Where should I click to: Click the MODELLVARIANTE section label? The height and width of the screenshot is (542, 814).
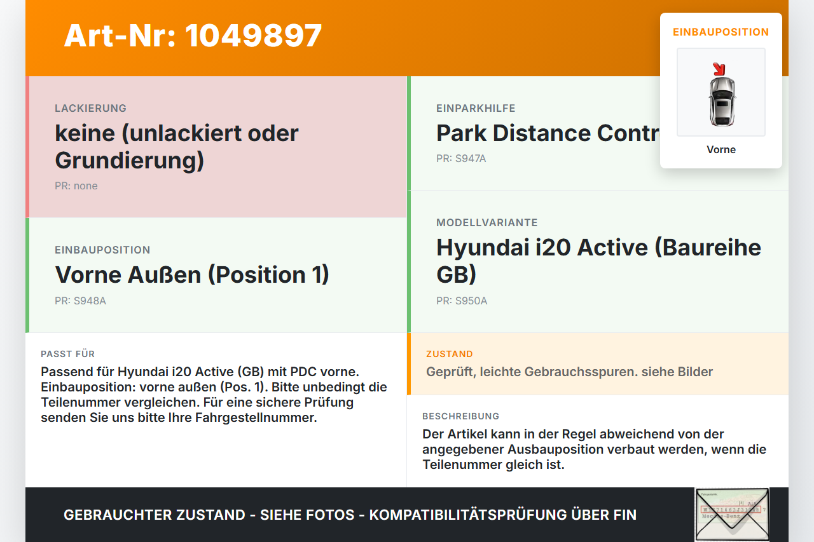[487, 223]
